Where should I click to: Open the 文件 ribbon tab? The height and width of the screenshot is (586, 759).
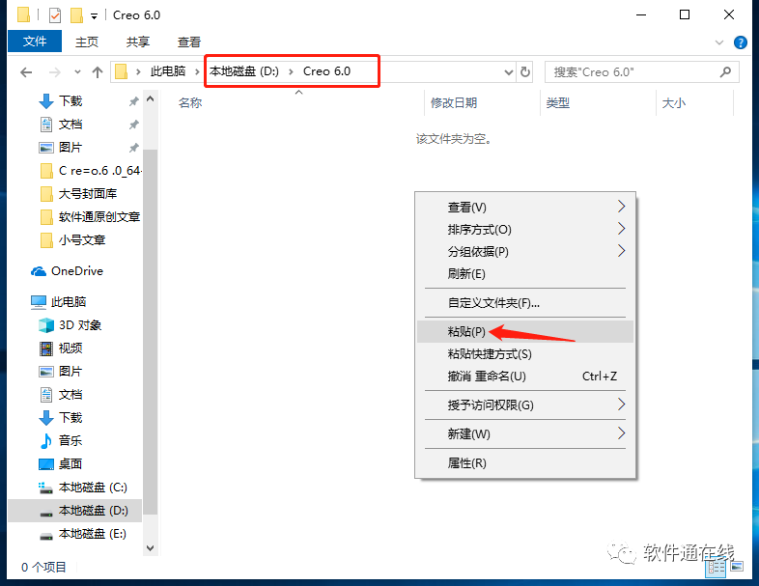(35, 42)
